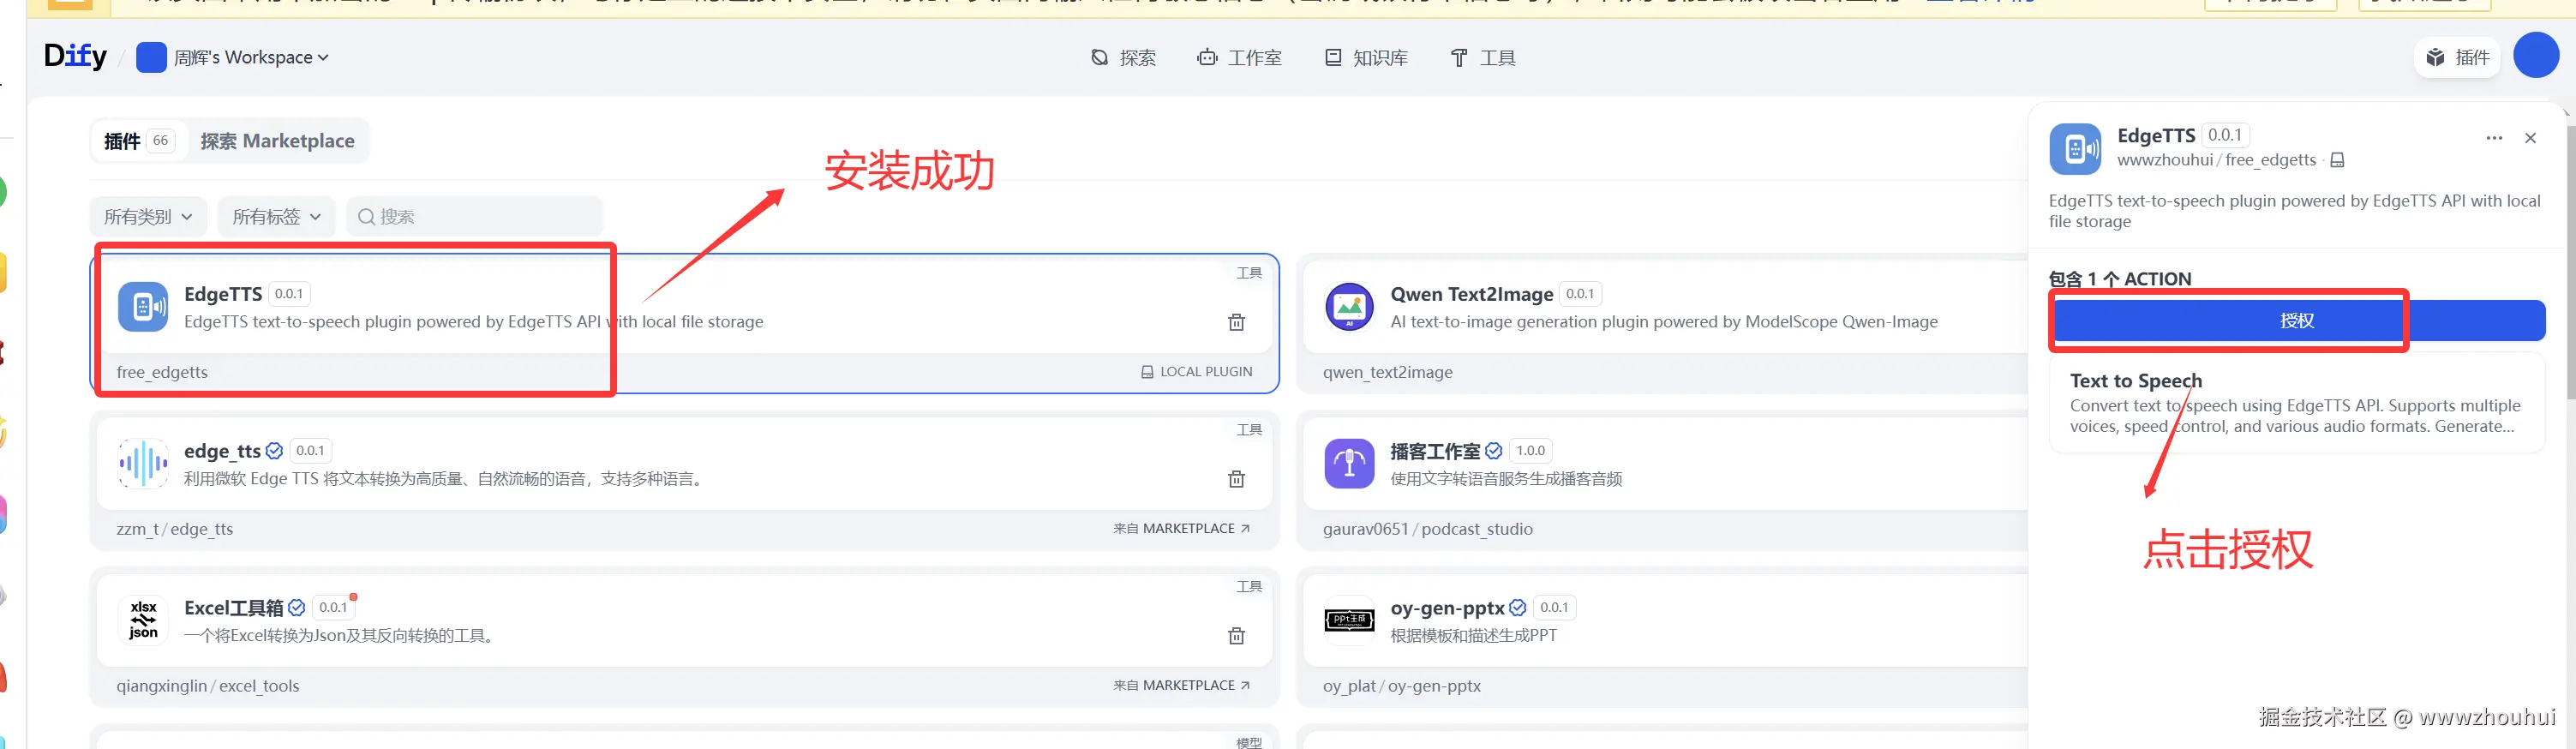Click the 授权 authorize button
The height and width of the screenshot is (749, 2576).
(2297, 320)
